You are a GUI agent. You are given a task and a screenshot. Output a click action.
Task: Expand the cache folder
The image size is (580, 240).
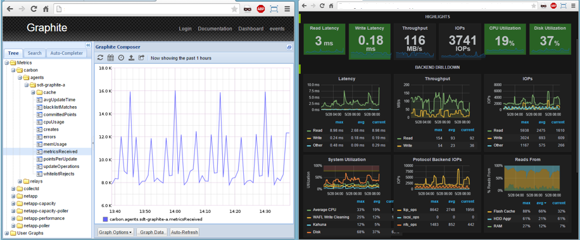(x=34, y=92)
